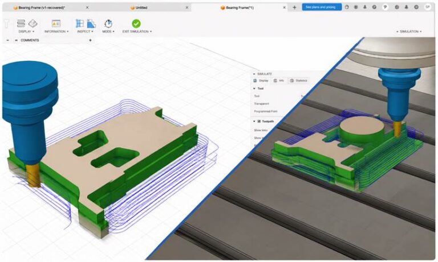Viewport: 438px width, 262px height.
Task: Switch to the Untitled document tab
Action: tap(139, 7)
